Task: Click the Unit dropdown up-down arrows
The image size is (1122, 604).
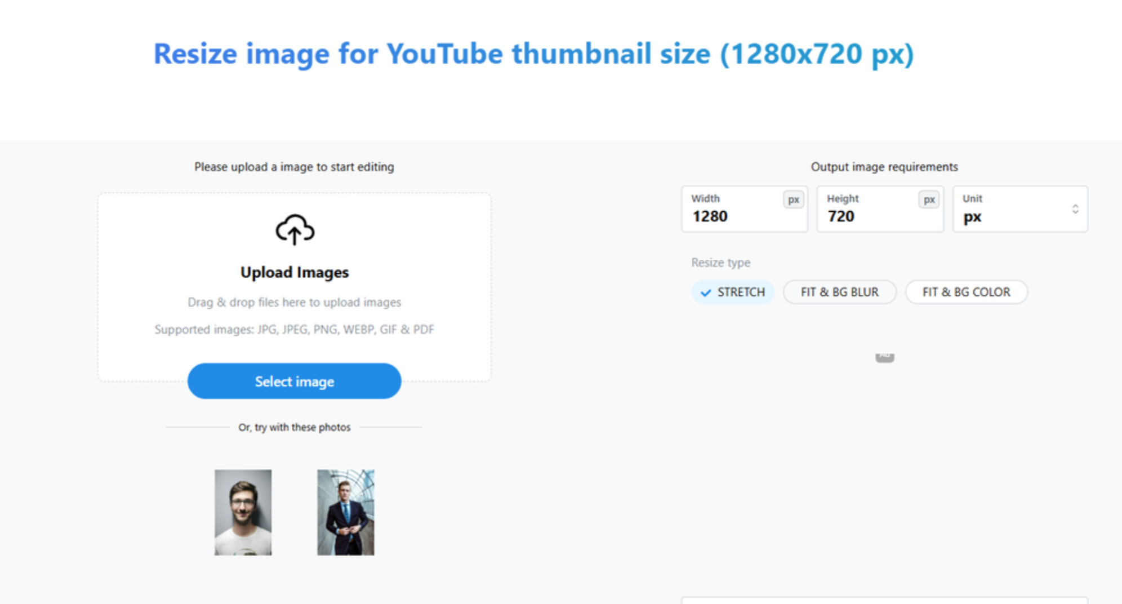Action: click(x=1075, y=209)
